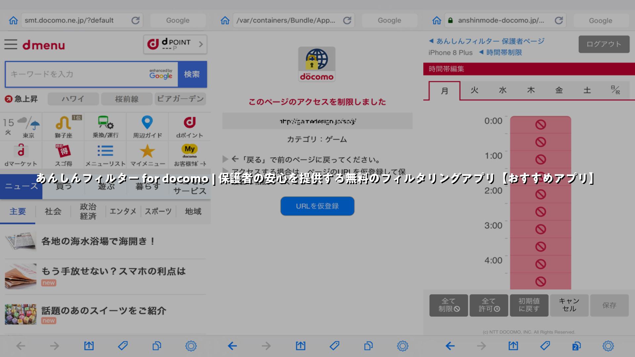The height and width of the screenshot is (357, 635).
Task: Click the ログアウト button
Action: [604, 44]
